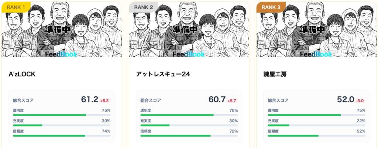Click A'zLOCK 信頼度 progress bar
The image size is (378, 148).
coord(62,135)
